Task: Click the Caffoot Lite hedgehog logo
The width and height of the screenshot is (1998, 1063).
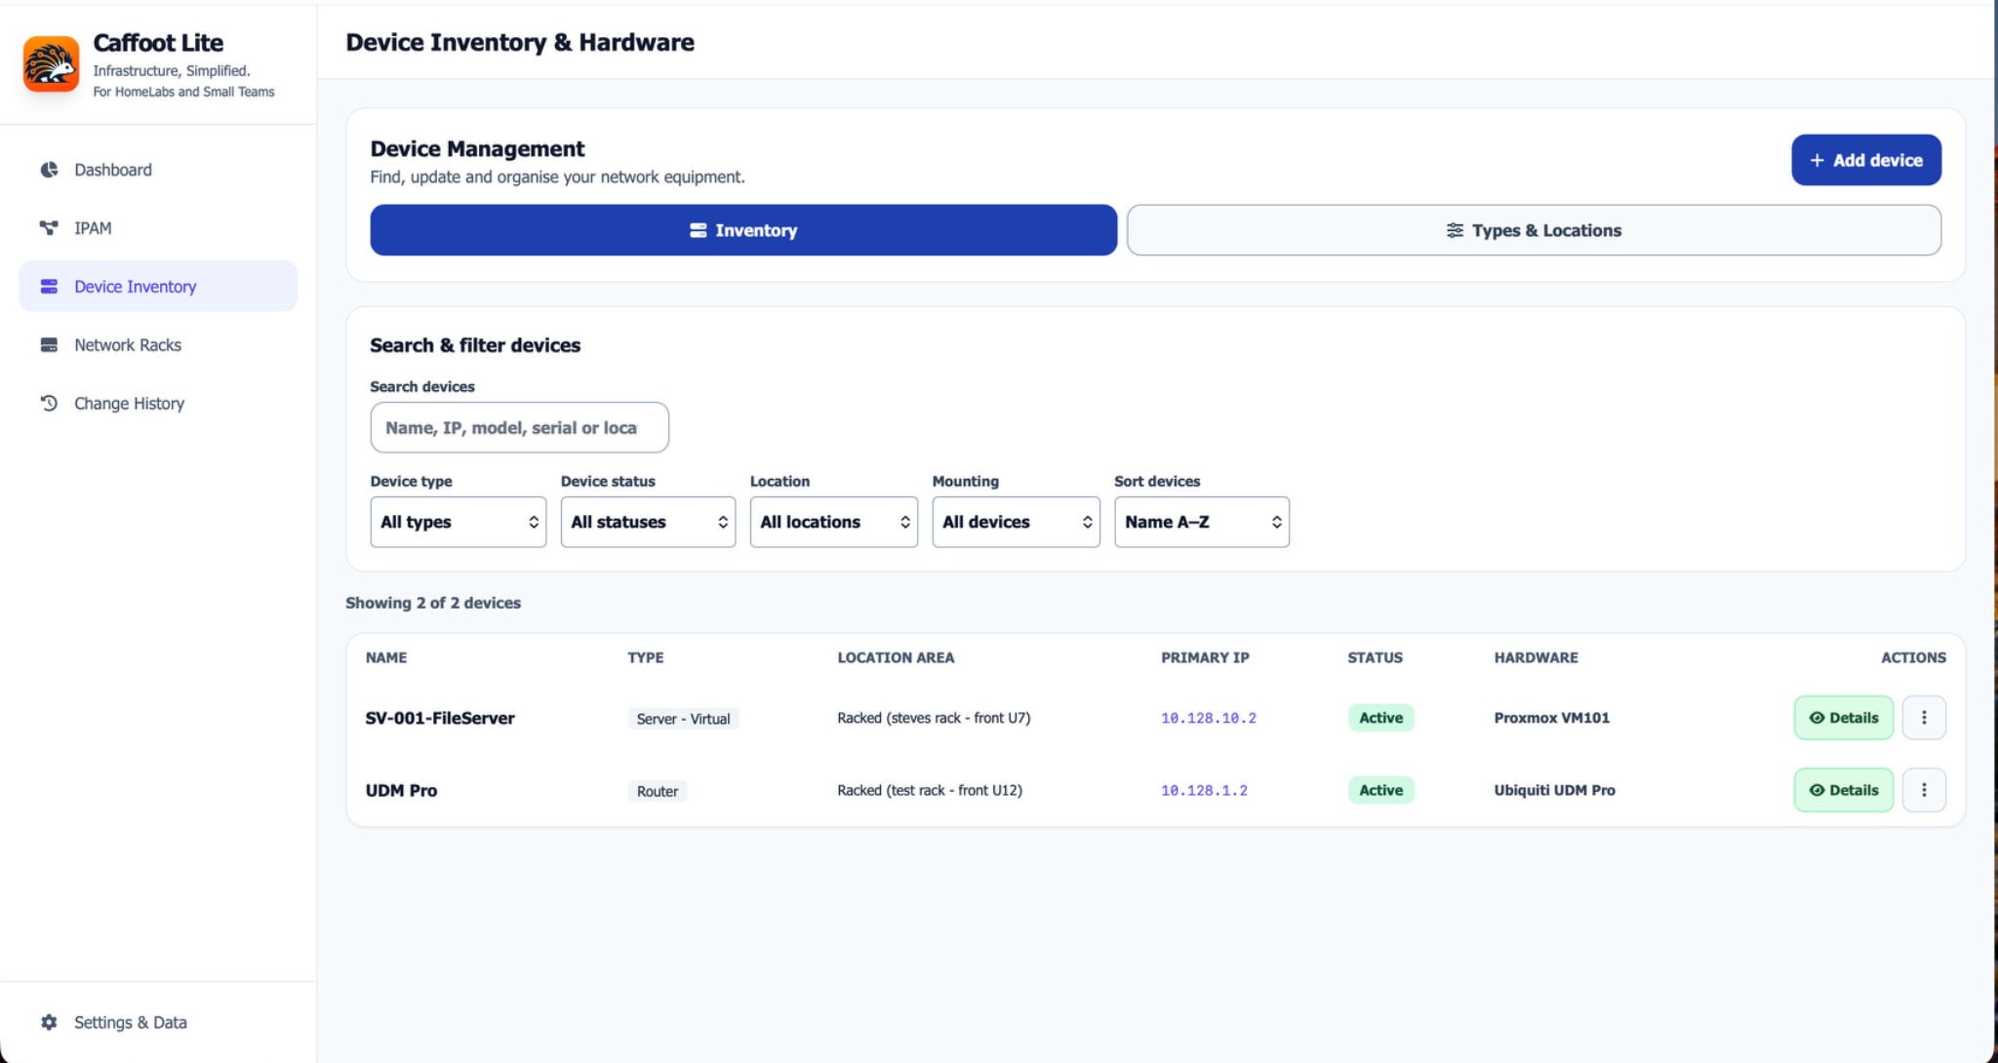Action: pyautogui.click(x=51, y=64)
